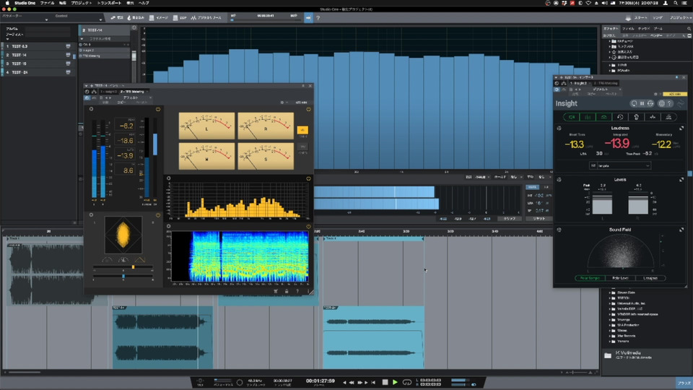Open the targets dropdown in Loudness panel
Screen dimensions: 693x390
pos(620,166)
